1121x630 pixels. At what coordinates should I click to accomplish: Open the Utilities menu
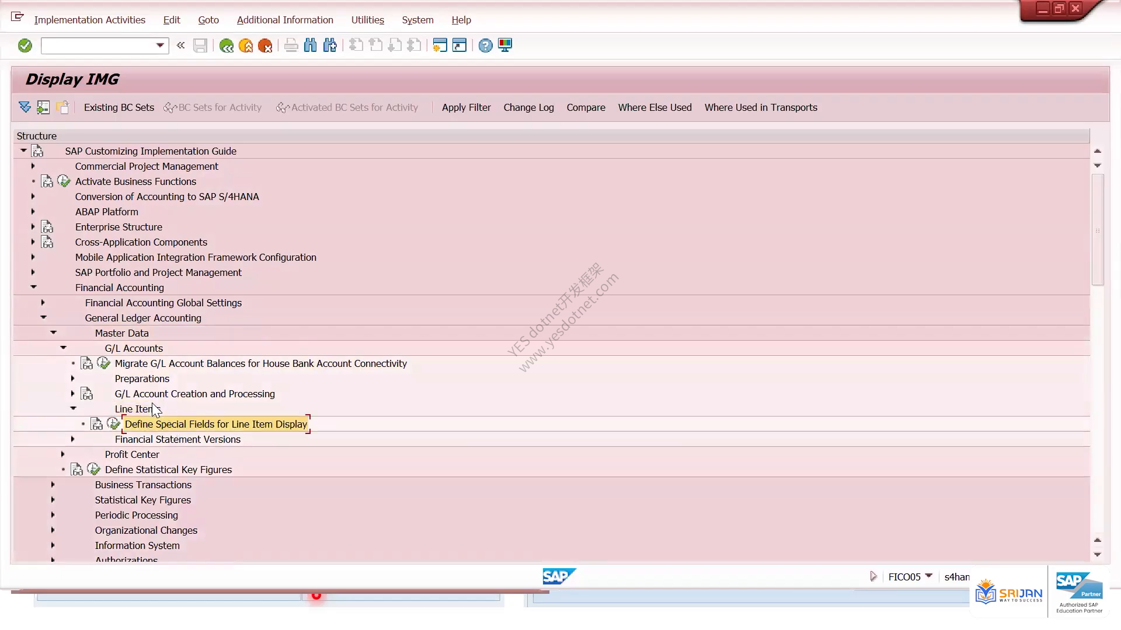[x=368, y=20]
